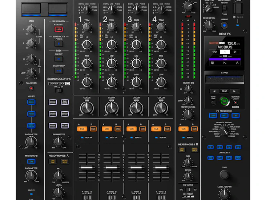
Task: Click the MIC REVERB parameter knob
Action: point(31,176)
